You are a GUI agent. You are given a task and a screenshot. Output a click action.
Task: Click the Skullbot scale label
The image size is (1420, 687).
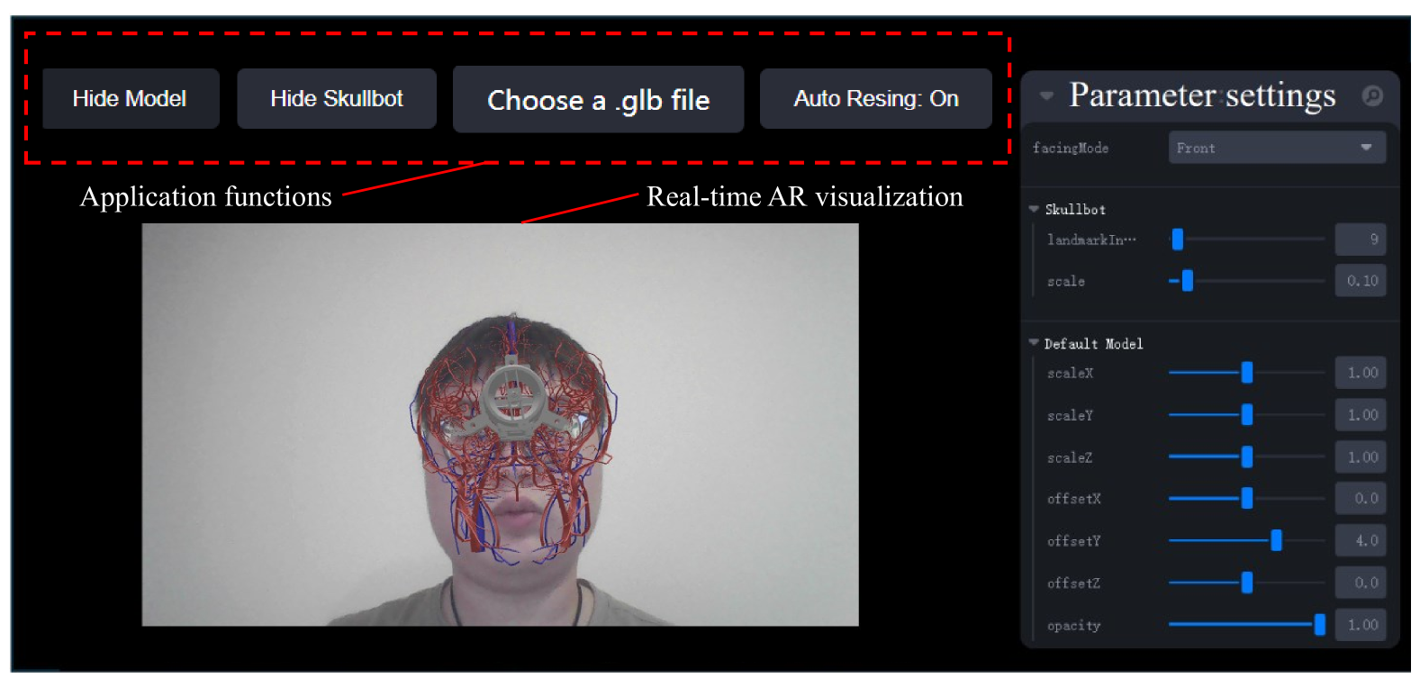pos(1066,281)
